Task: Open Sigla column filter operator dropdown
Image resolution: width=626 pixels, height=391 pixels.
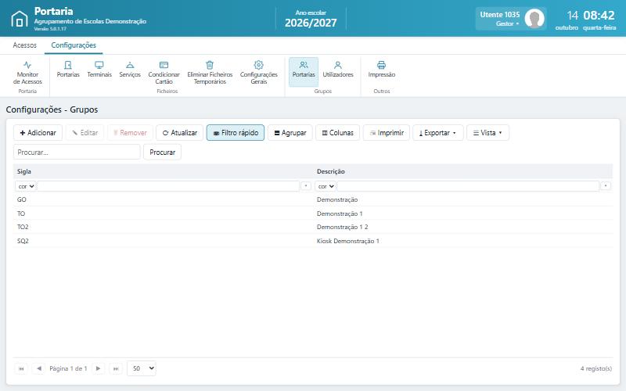Action: (26, 186)
